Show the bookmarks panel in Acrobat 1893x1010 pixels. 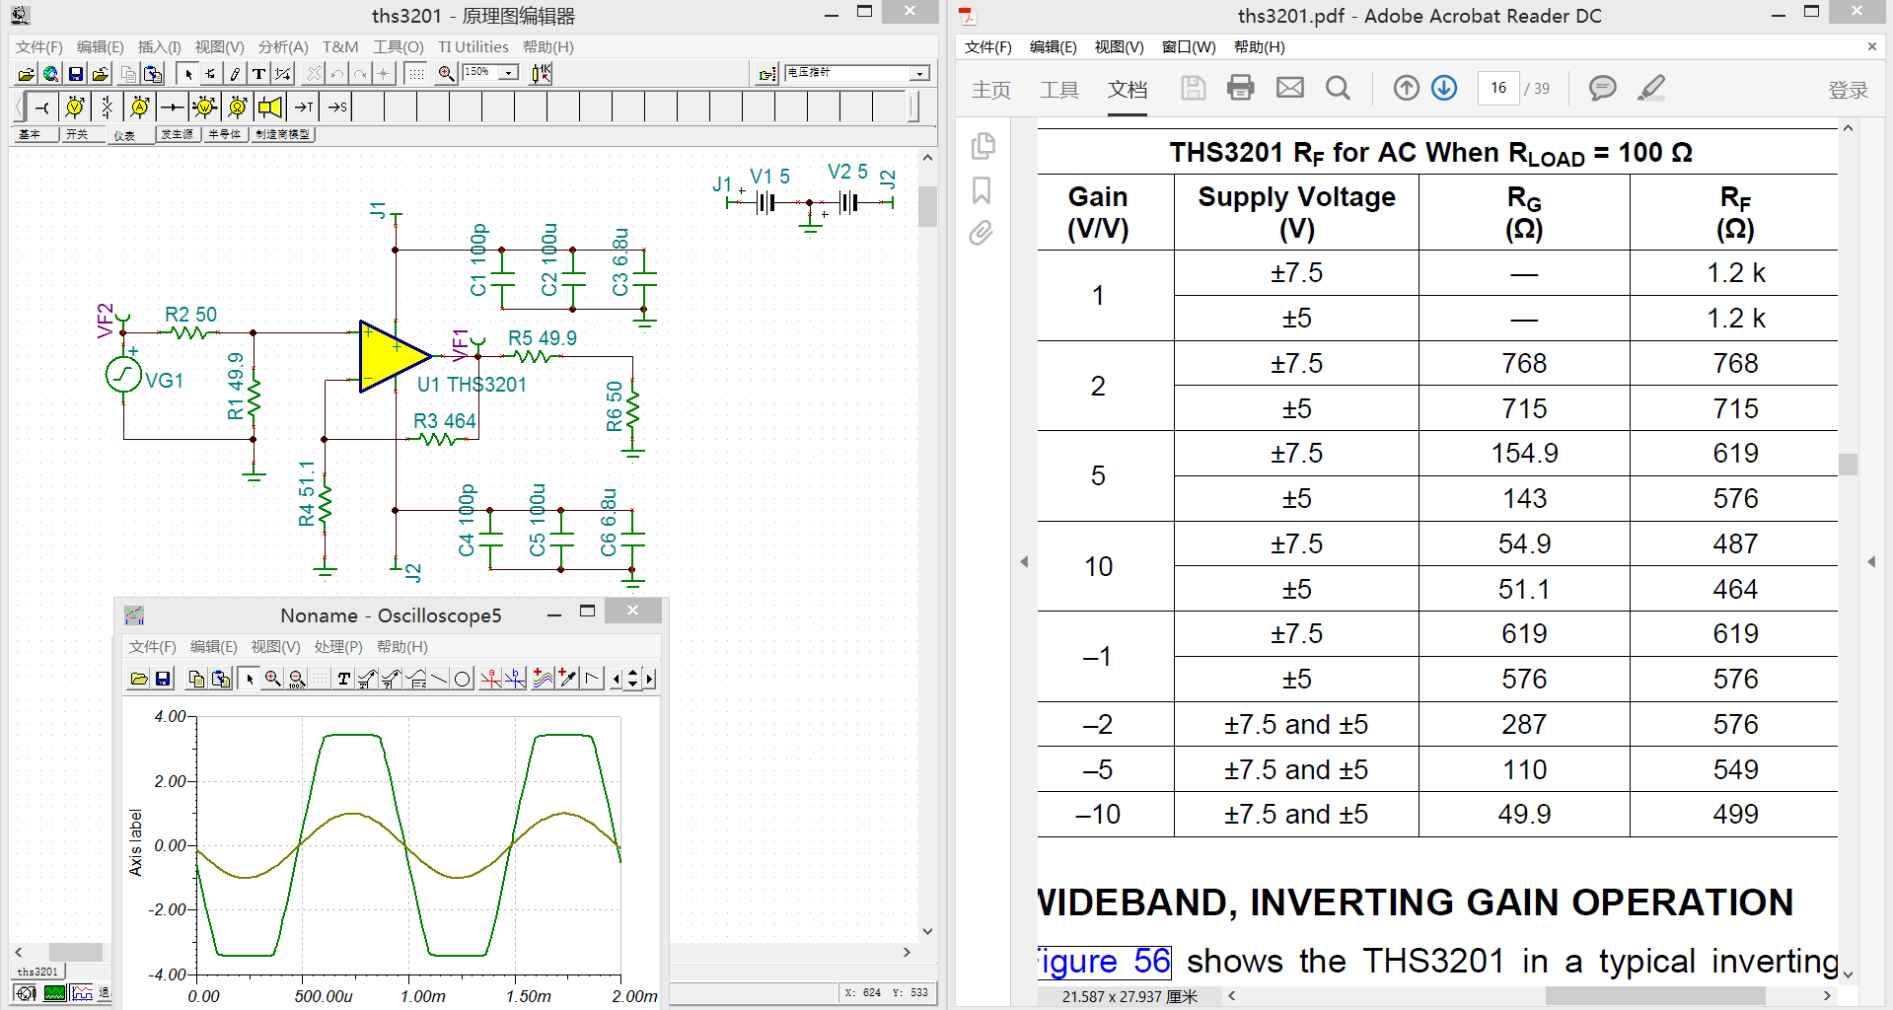[982, 190]
